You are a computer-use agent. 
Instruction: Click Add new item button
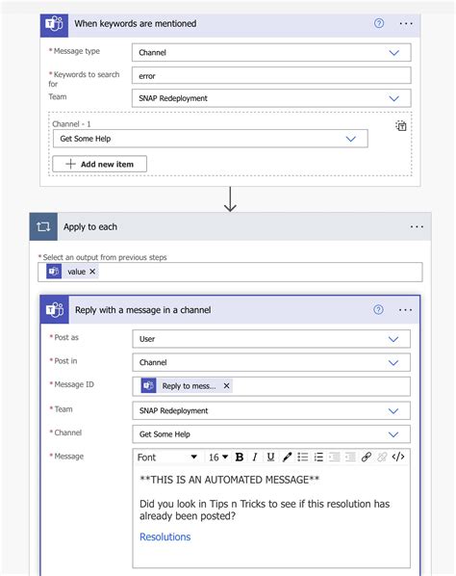[x=99, y=164]
